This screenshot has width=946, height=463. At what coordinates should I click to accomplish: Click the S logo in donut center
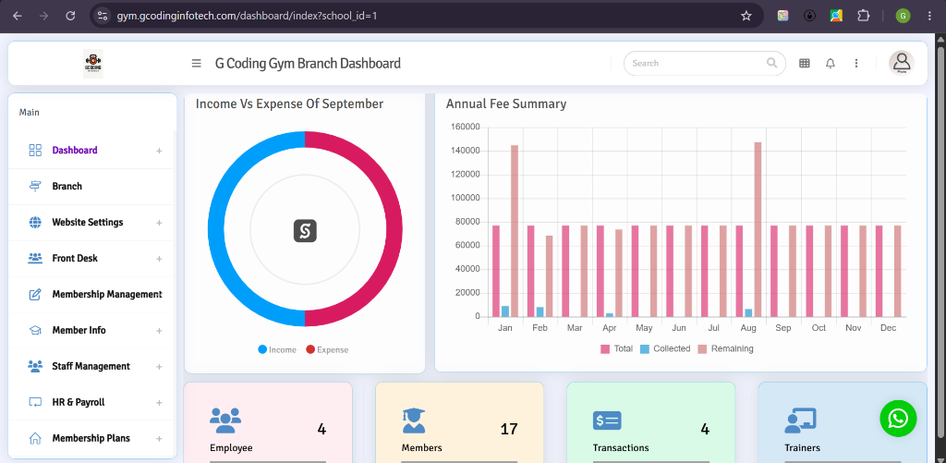coord(305,231)
